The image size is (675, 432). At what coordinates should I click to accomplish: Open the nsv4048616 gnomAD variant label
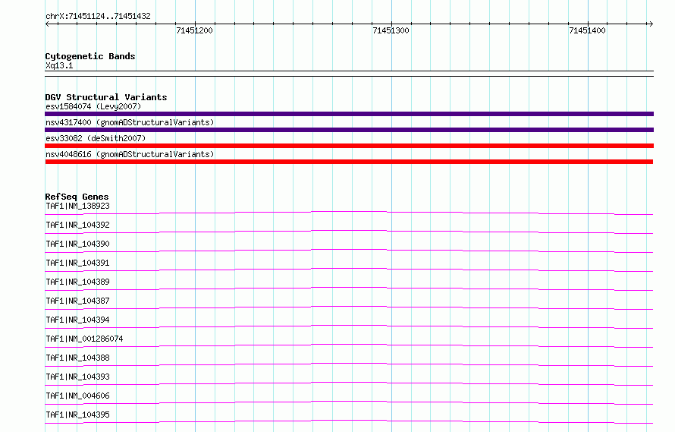pyautogui.click(x=130, y=154)
